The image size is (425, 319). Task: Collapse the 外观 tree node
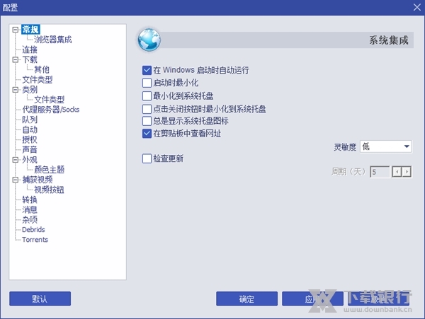pos(16,160)
